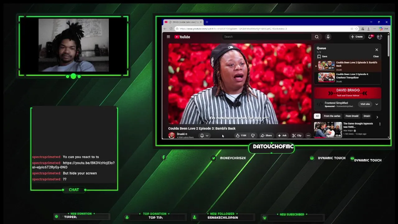Viewport: 398px width, 224px height.
Task: Expand subscription notification dropdown arrow
Action: point(207,136)
